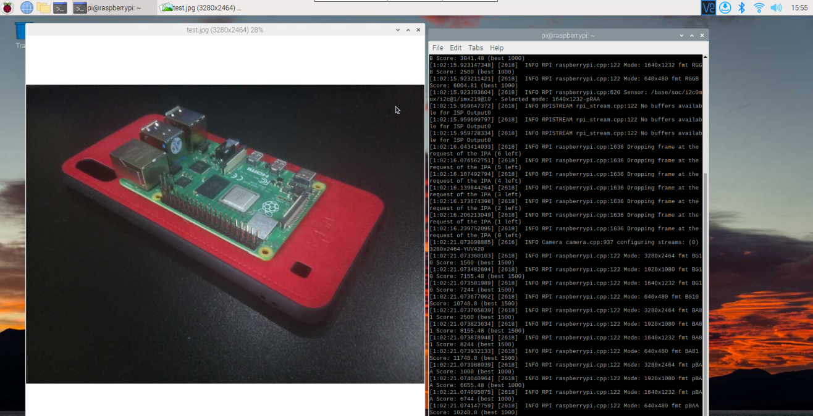Image resolution: width=813 pixels, height=416 pixels.
Task: Click the 'request of the IPA (6 left)' line
Action: click(x=475, y=154)
